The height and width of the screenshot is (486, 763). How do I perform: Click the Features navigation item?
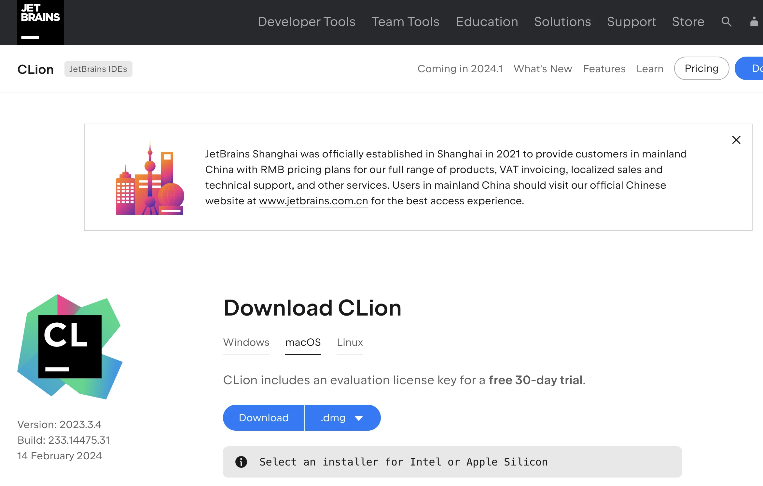tap(604, 68)
